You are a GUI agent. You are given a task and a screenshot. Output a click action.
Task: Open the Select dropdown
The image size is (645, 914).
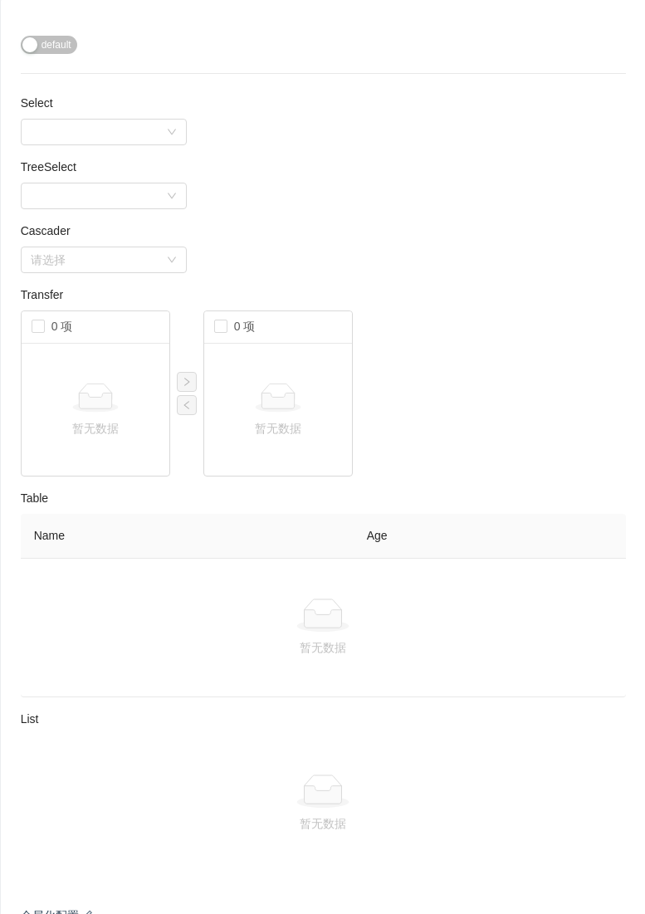click(91, 132)
